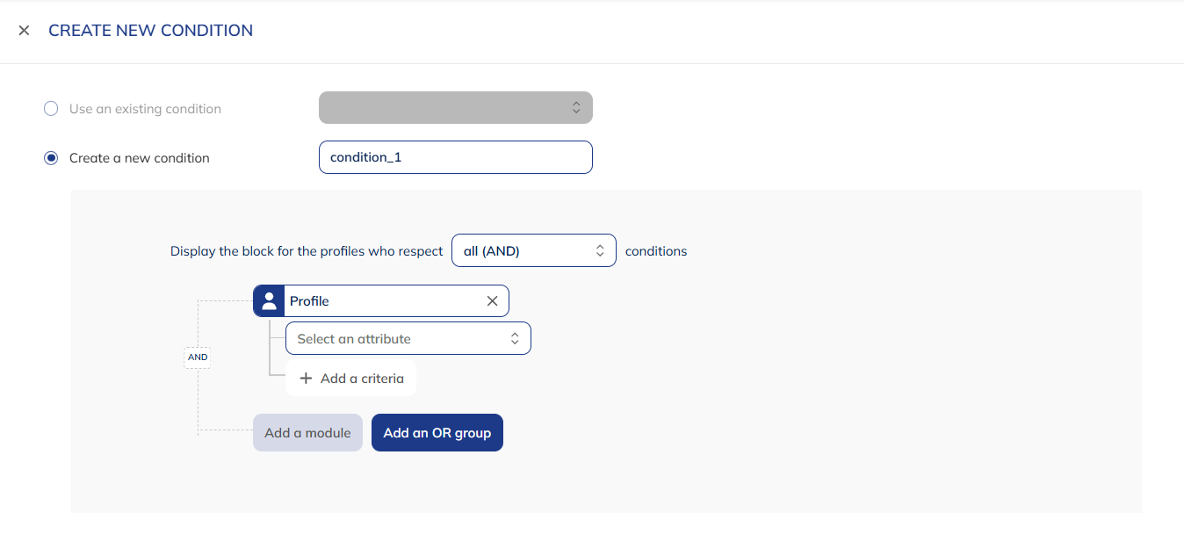
Task: Select the Use an existing condition radio button
Action: coord(50,108)
